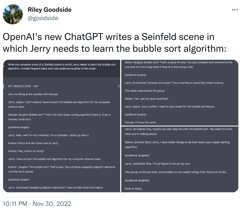The image size is (243, 210).
Task: Click the Nov 30, 2022 date
Action: [52, 204]
